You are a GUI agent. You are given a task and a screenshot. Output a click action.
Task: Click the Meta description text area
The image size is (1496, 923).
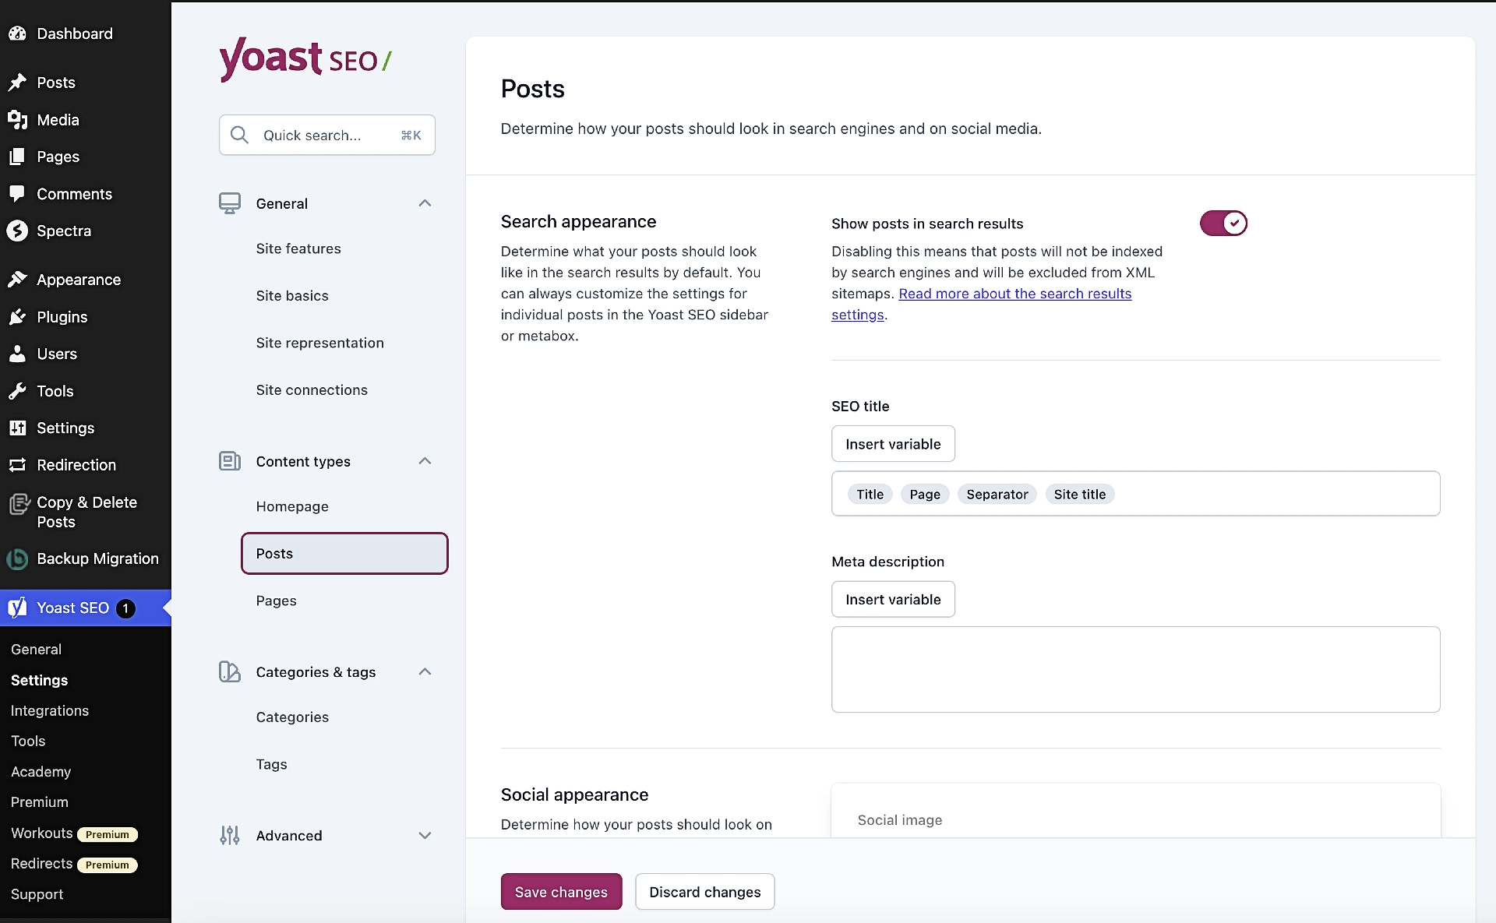point(1135,669)
